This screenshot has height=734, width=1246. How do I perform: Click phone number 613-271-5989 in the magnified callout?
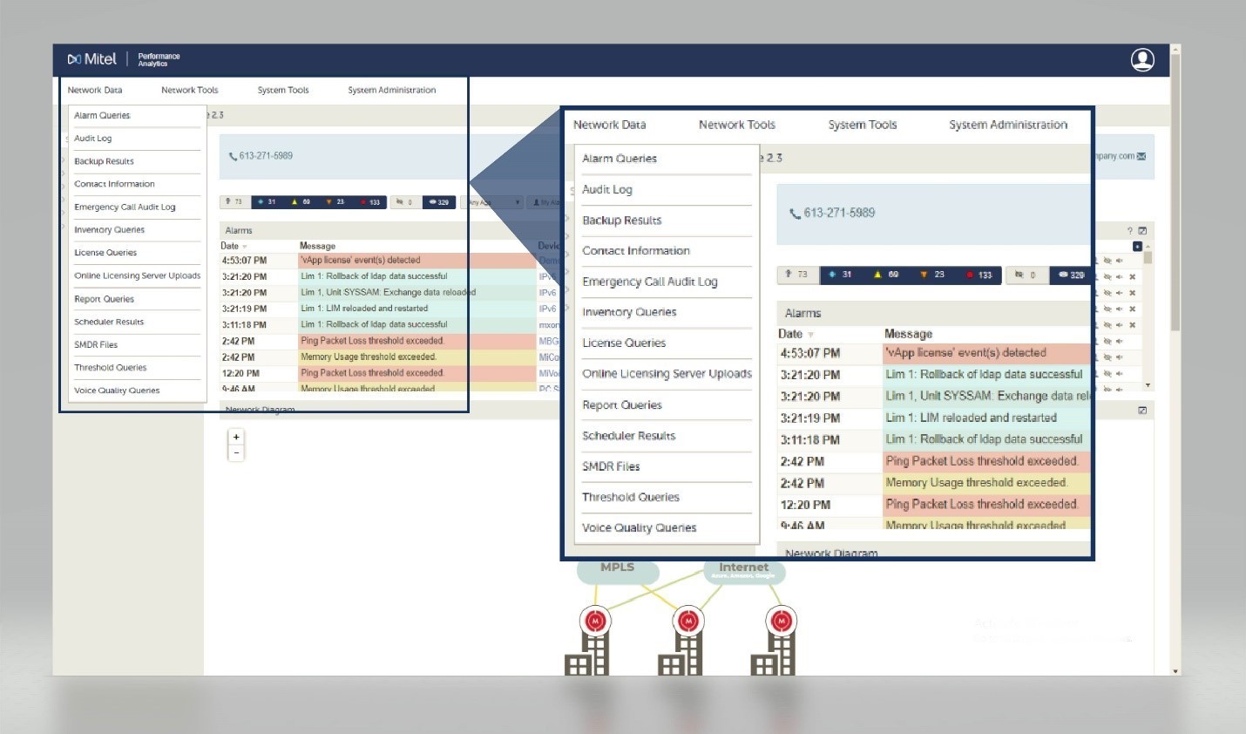(x=839, y=213)
